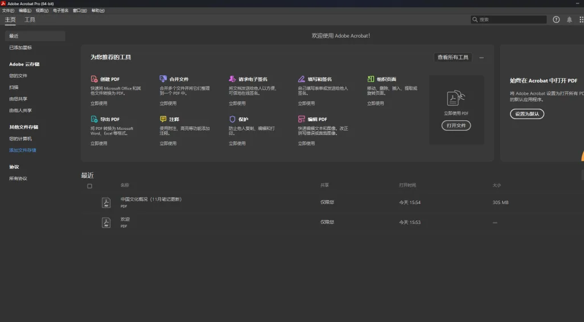Click the 305 MB size value
The width and height of the screenshot is (584, 322).
tap(500, 202)
